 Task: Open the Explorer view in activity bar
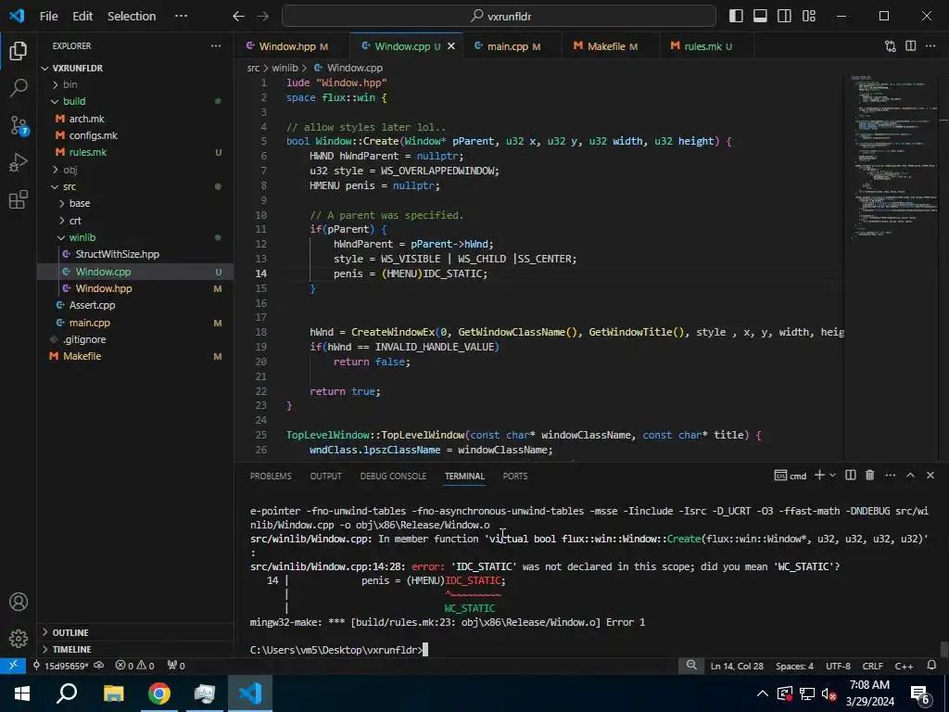(x=19, y=51)
